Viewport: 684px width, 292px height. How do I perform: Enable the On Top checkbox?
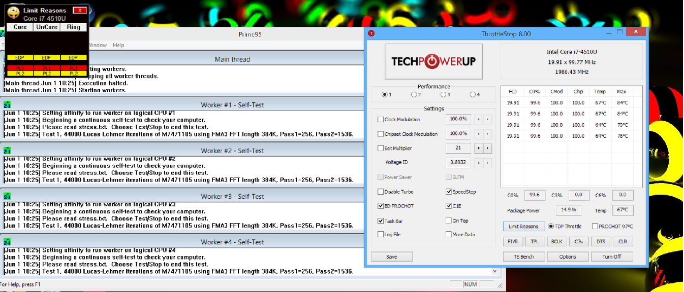pyautogui.click(x=449, y=221)
